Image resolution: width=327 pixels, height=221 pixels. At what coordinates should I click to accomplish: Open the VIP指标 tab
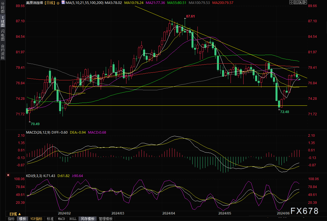click(x=36, y=219)
